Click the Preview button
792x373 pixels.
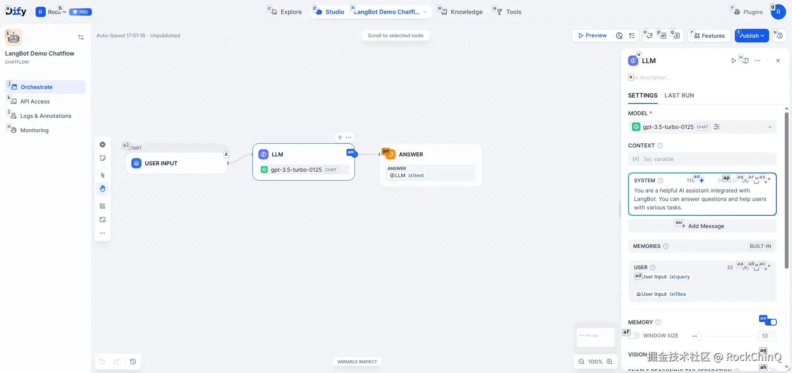(x=592, y=36)
